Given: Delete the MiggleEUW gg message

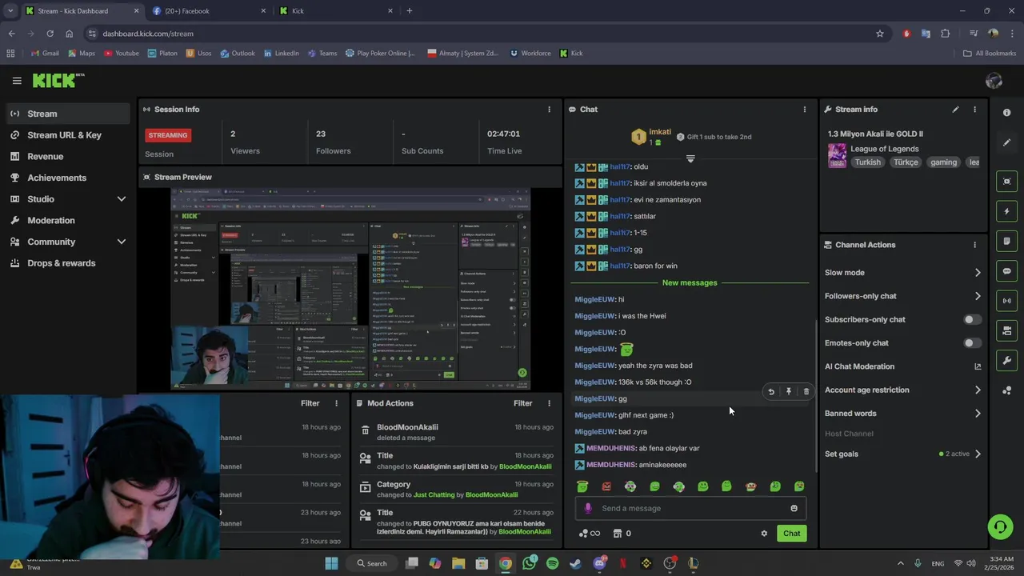Looking at the screenshot, I should (806, 392).
